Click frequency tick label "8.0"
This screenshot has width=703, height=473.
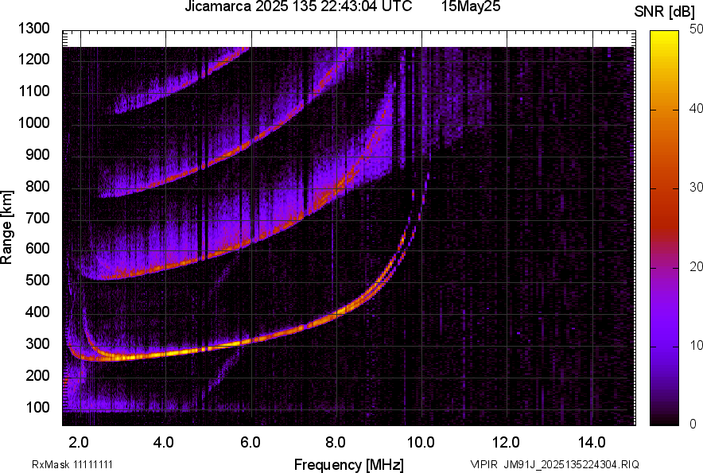(x=336, y=443)
